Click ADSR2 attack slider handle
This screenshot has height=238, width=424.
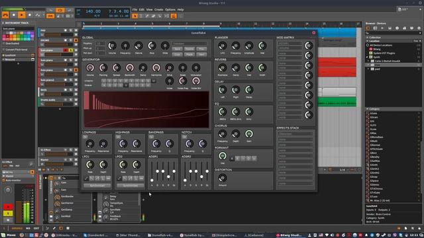(x=185, y=180)
